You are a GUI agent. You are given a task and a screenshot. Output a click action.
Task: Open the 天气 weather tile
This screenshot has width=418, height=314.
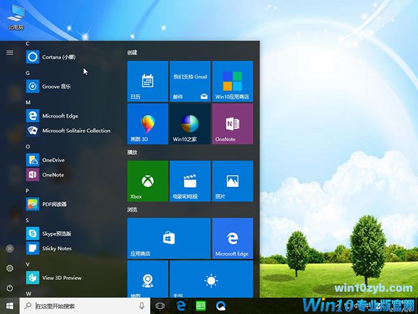click(212, 279)
